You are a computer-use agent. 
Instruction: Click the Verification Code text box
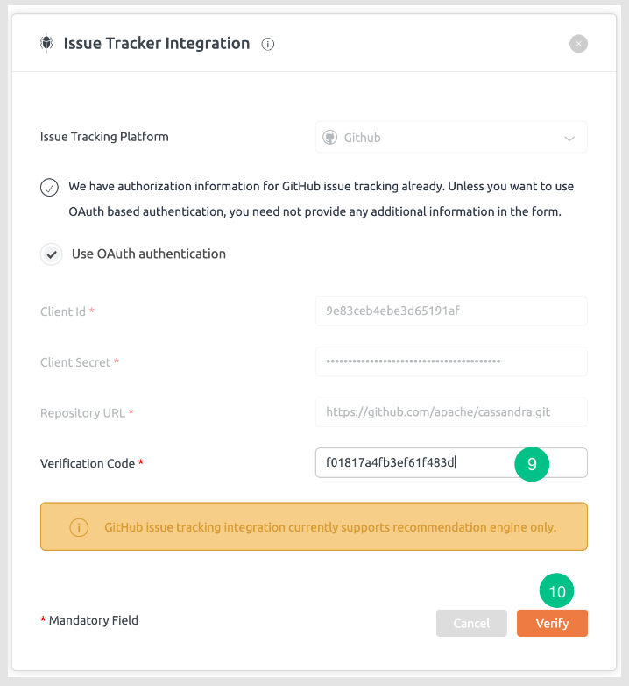(451, 462)
